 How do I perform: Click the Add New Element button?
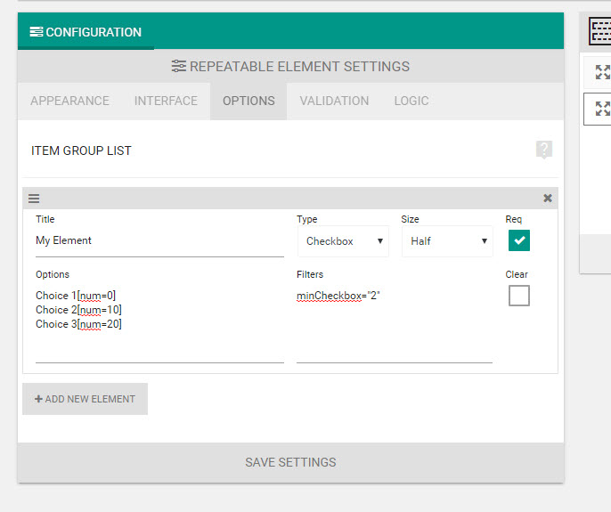point(85,399)
